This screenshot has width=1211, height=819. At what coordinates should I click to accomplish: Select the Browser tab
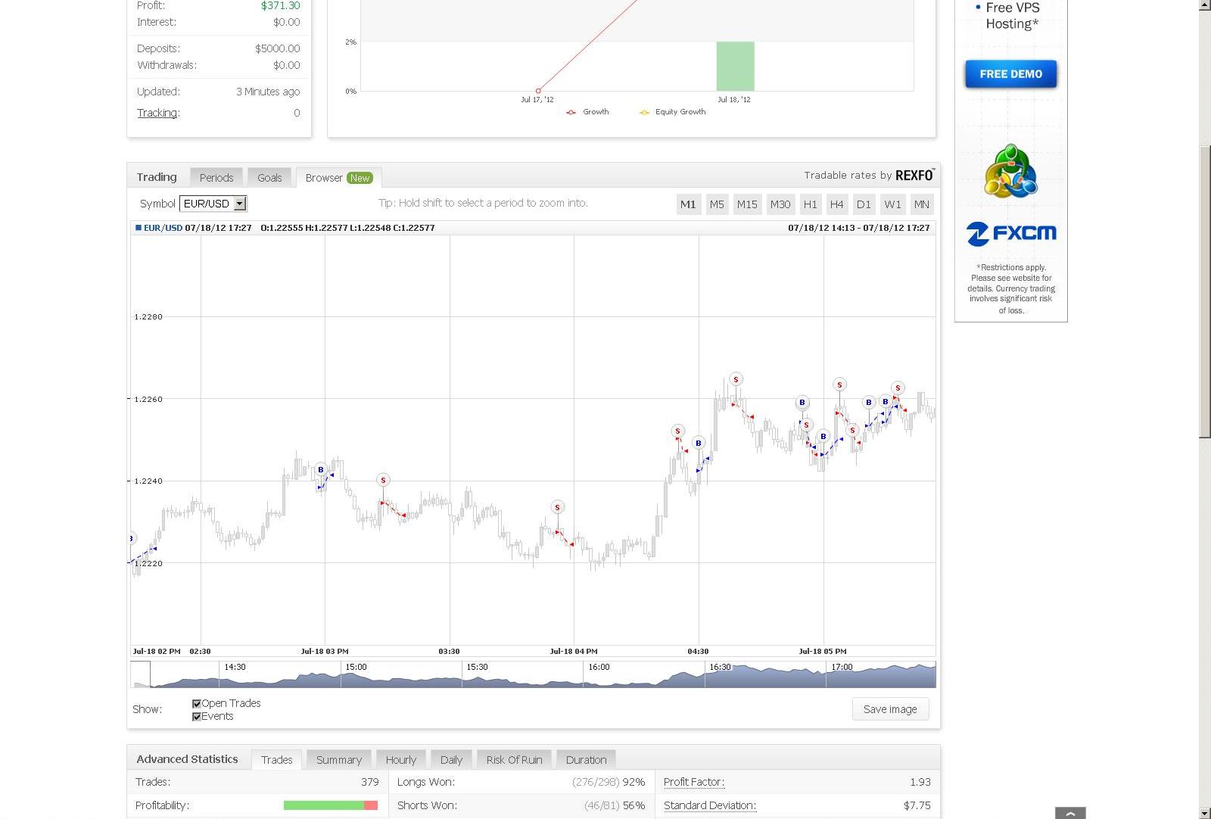point(339,178)
